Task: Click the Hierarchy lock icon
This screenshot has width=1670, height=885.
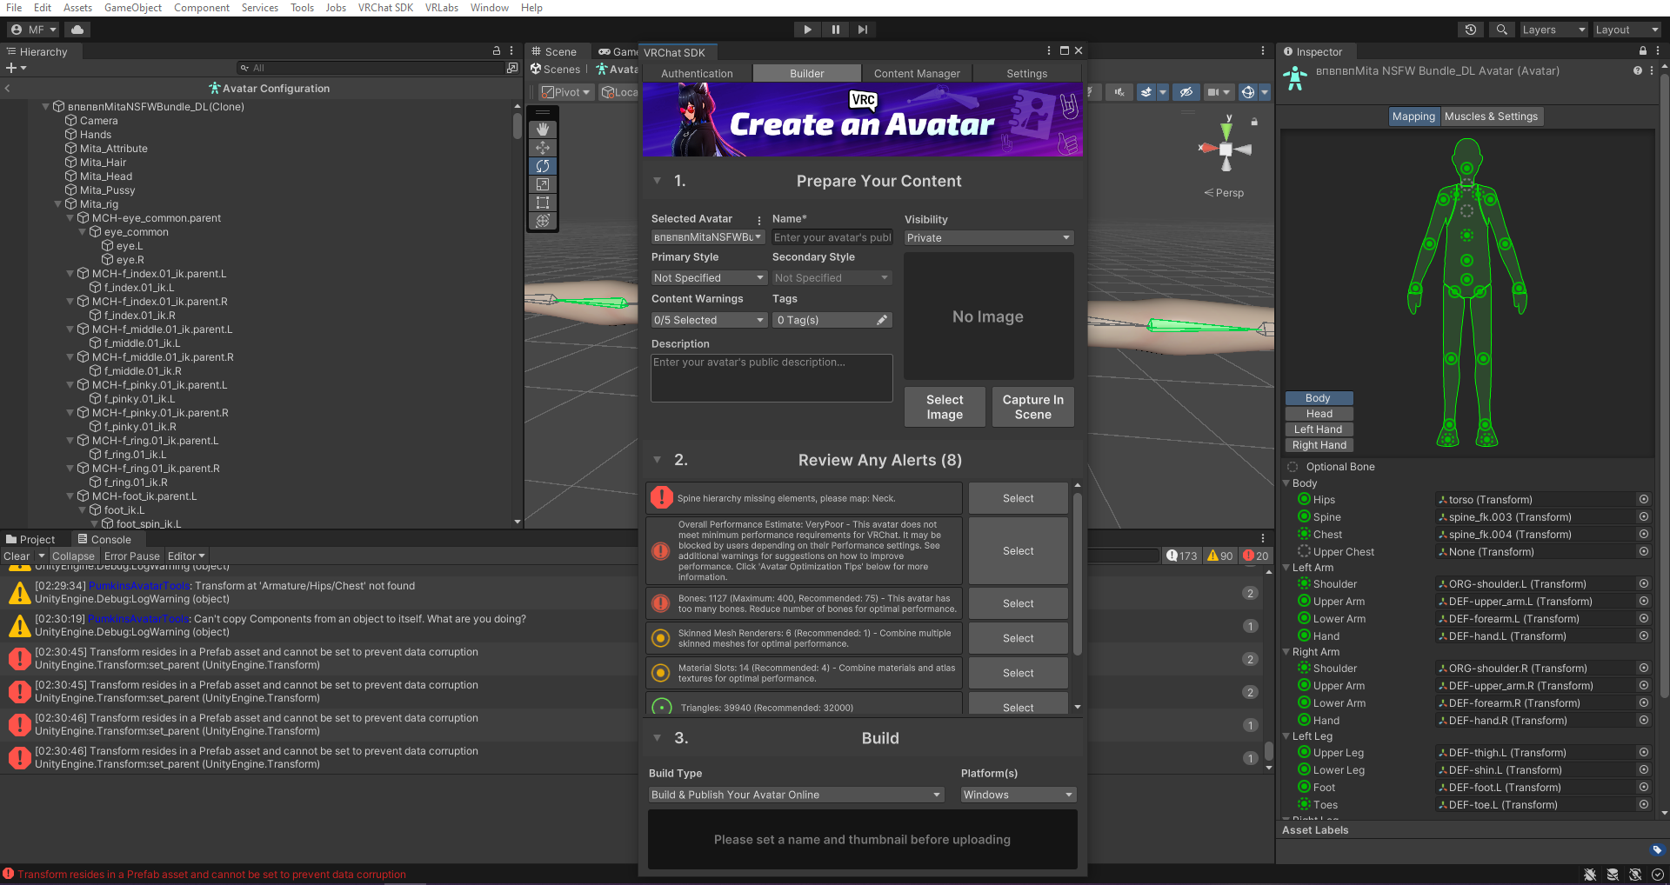Action: 497,51
